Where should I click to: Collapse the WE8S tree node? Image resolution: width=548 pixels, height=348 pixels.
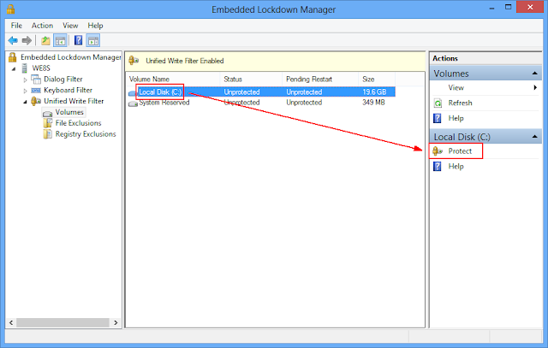(14, 69)
